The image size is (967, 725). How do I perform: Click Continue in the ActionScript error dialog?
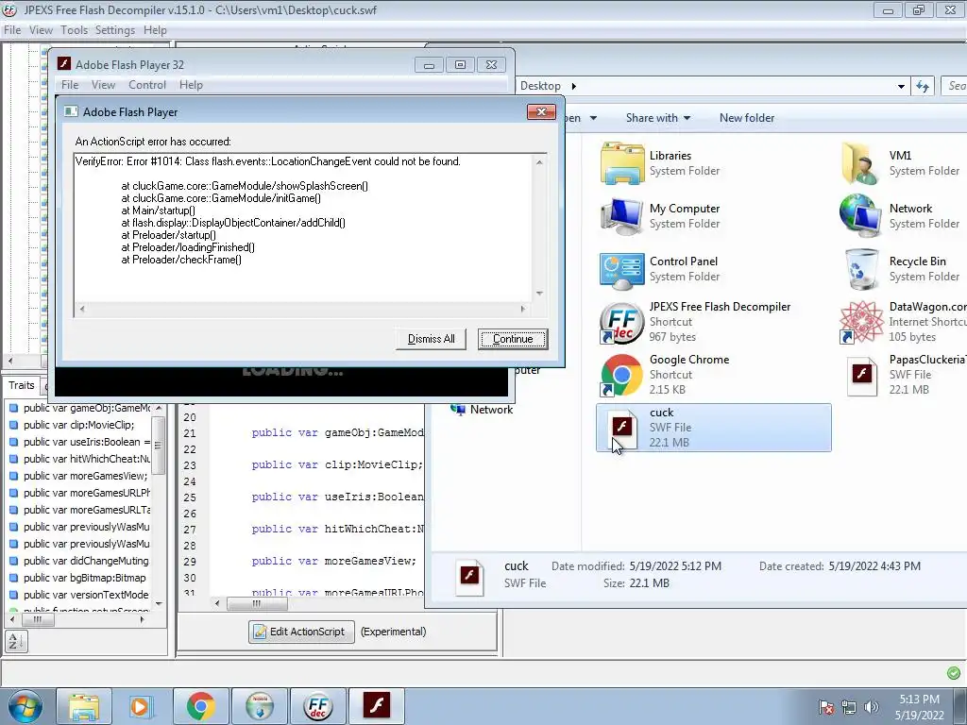(513, 339)
